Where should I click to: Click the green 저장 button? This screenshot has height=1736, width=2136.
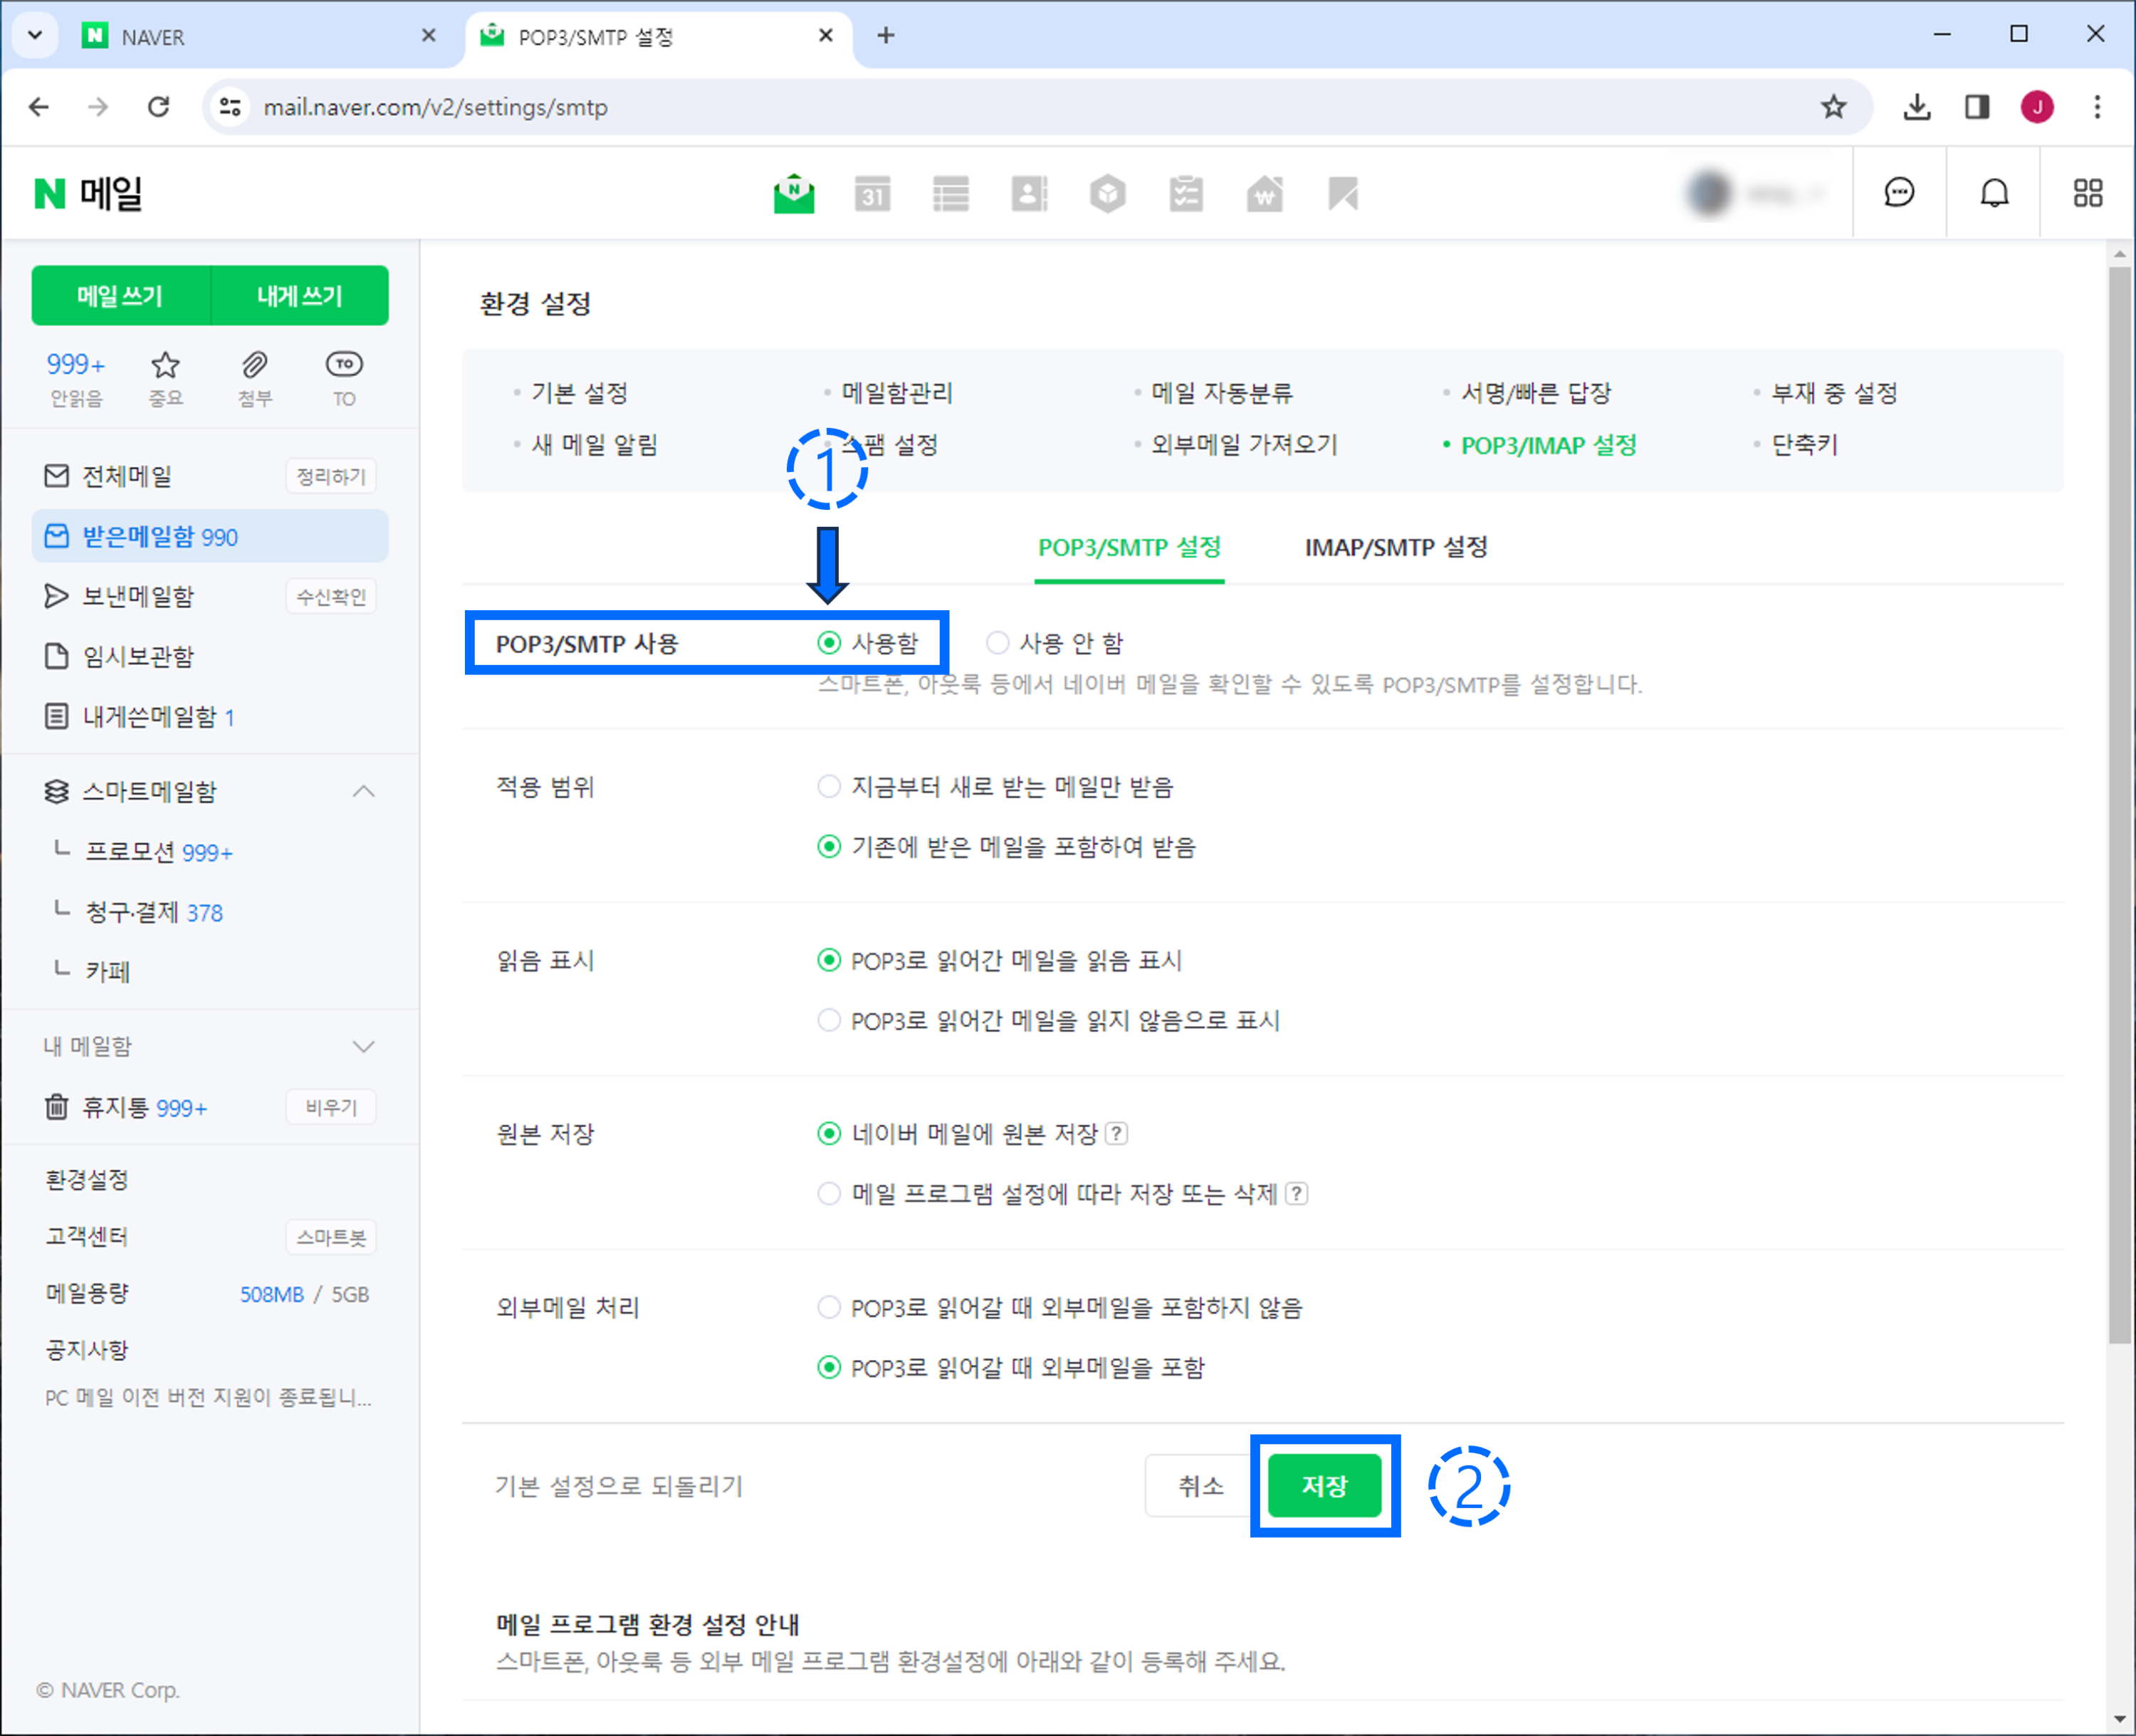(1324, 1486)
